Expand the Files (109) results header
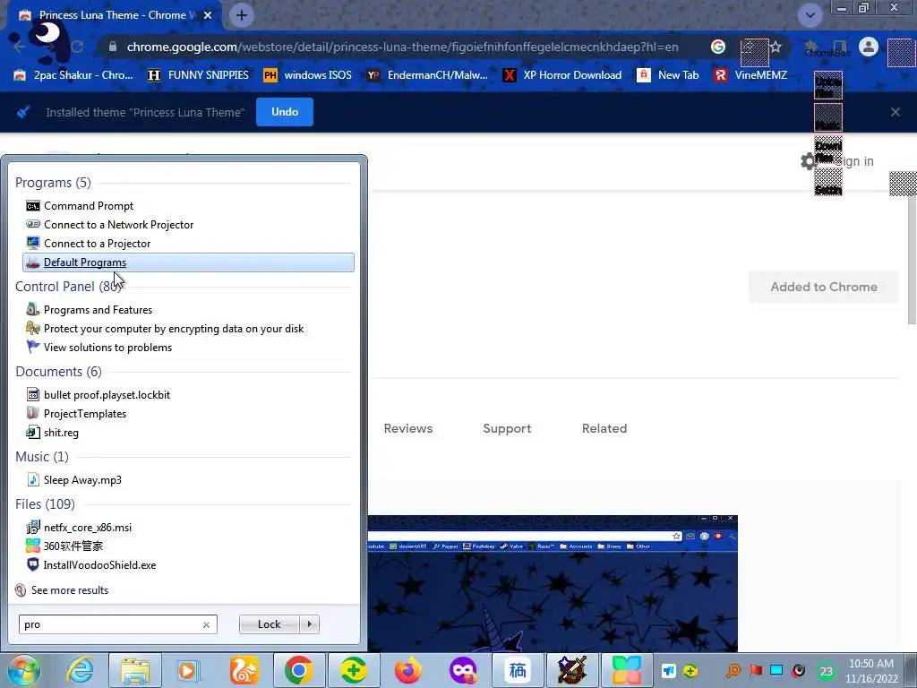Viewport: 917px width, 688px height. click(x=45, y=503)
